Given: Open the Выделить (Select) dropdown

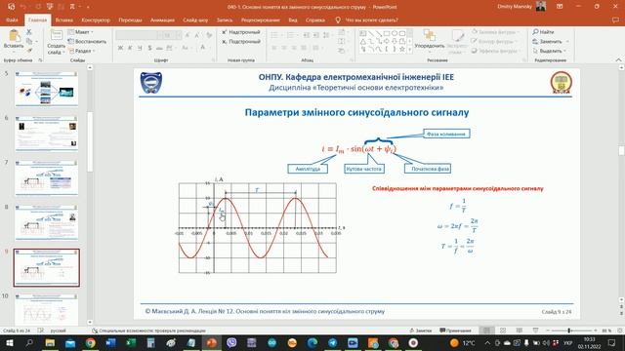Looking at the screenshot, I should 550,51.
